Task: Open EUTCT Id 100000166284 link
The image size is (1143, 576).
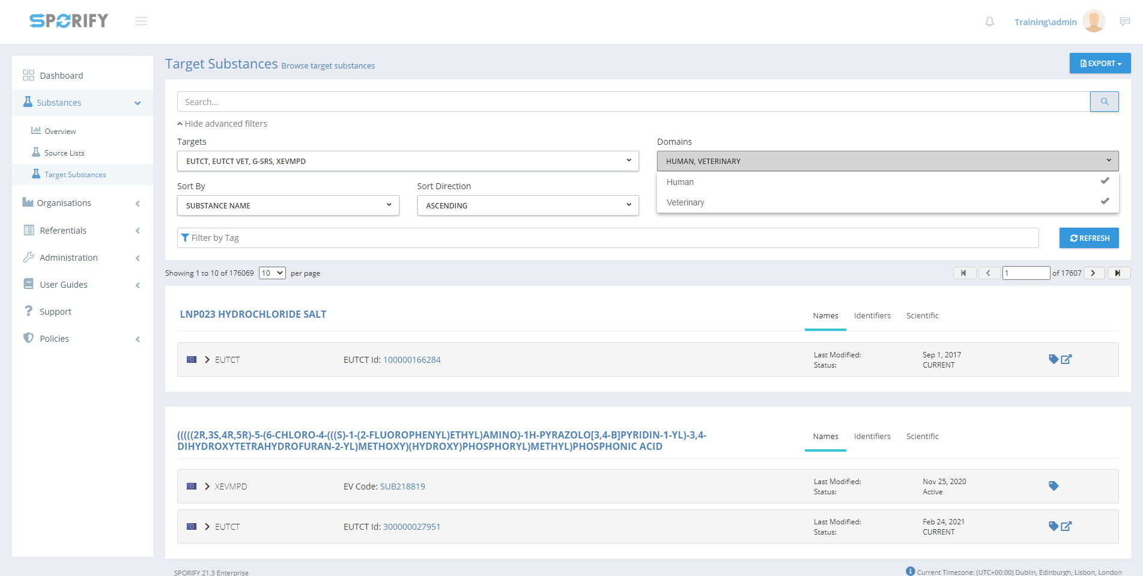Action: pos(411,360)
